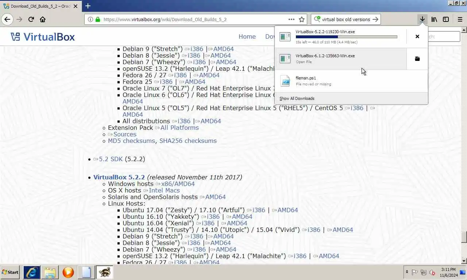Click the scrollbar down arrow
This screenshot has width=467, height=280.
coord(464,261)
